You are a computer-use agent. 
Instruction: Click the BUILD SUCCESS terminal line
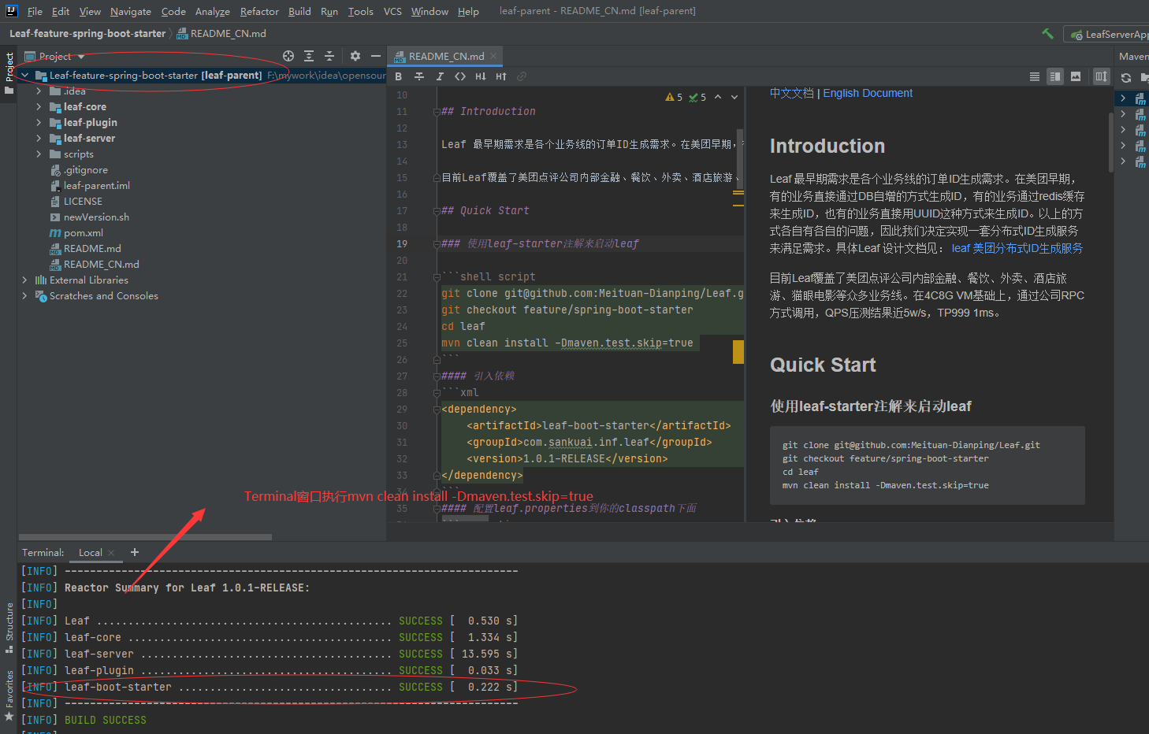(x=106, y=720)
